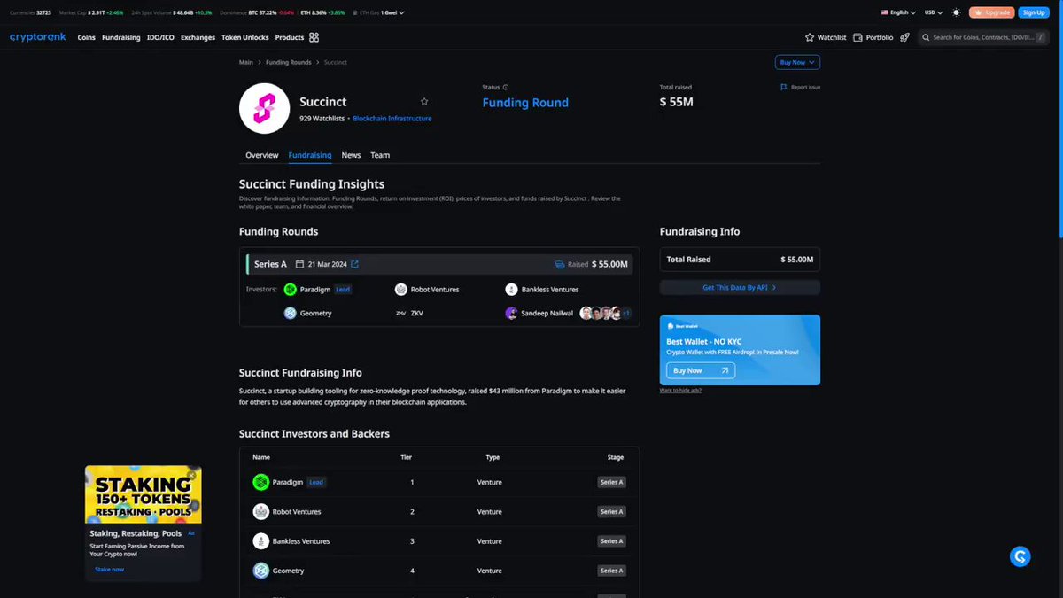Switch to the News tab
Viewport: 1063px width, 598px height.
pos(351,155)
